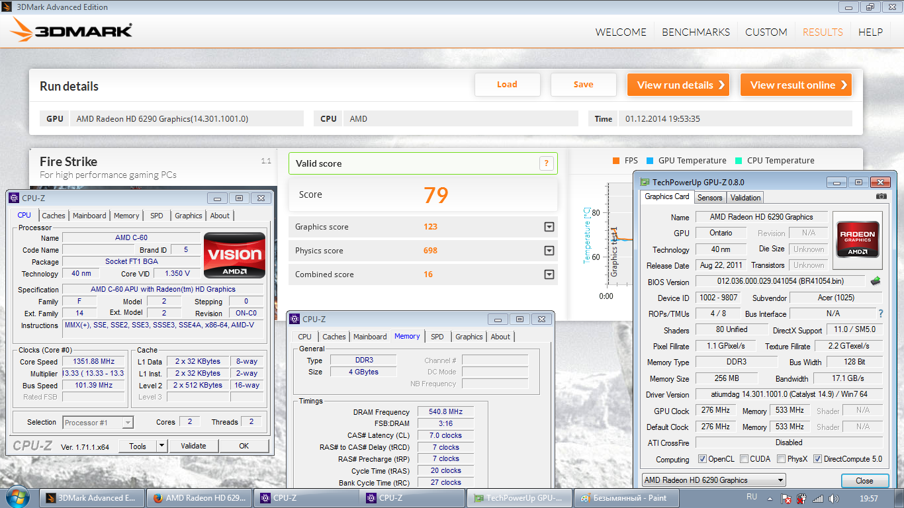
Task: Open the CUSTOM tab in 3DMark
Action: point(766,32)
